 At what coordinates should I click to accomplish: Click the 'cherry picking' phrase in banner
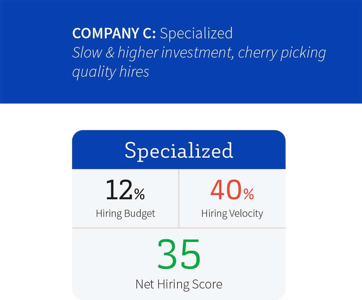pos(282,53)
